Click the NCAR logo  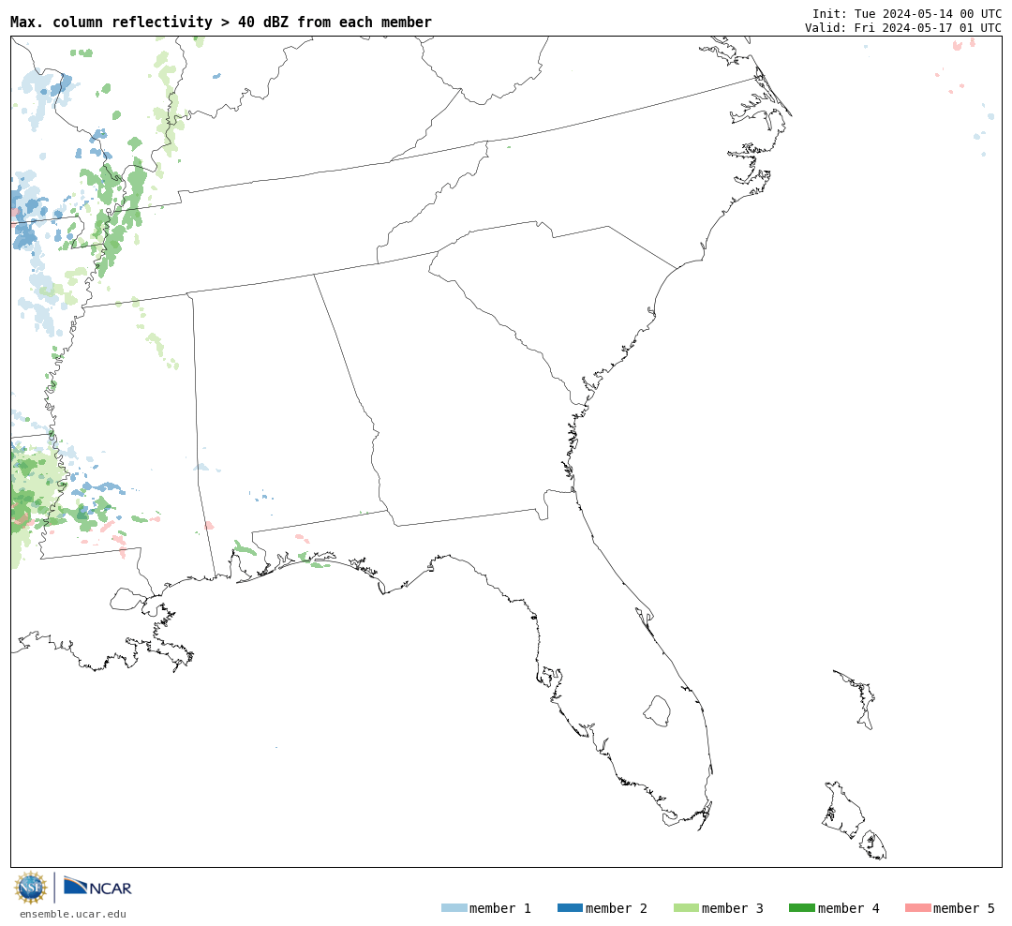[97, 887]
